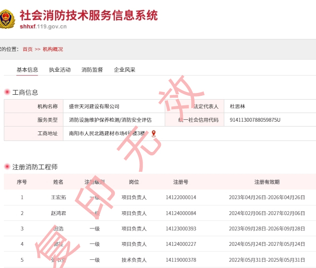Click validity 2022年05月31日-2025年05月31日
Image resolution: width=316 pixels, height=268 pixels.
[x=267, y=260]
